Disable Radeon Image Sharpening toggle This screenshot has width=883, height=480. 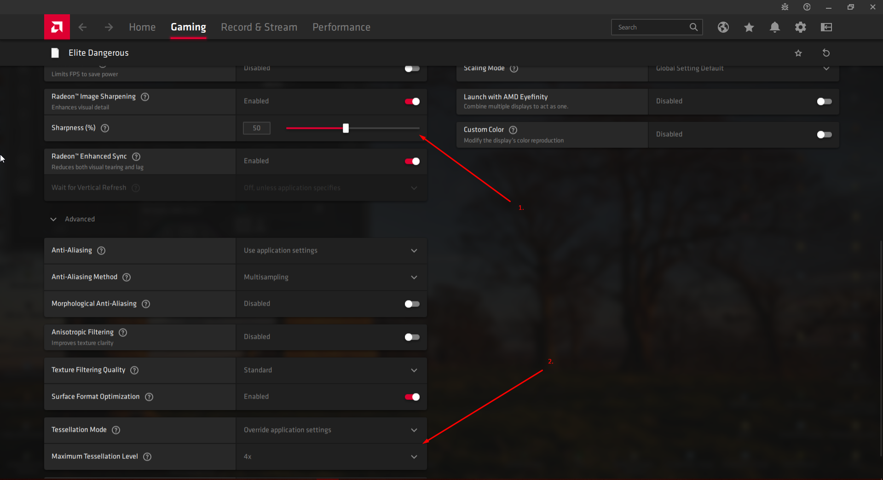[412, 101]
